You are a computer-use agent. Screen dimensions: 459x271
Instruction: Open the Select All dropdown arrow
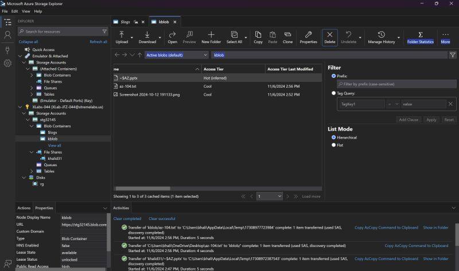coord(246,38)
